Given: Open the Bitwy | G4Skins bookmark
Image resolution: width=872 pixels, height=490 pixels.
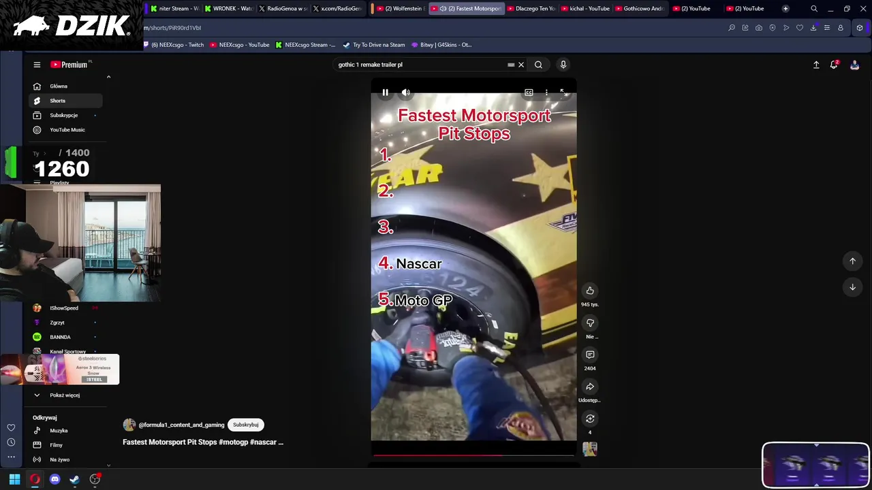Looking at the screenshot, I should (441, 45).
